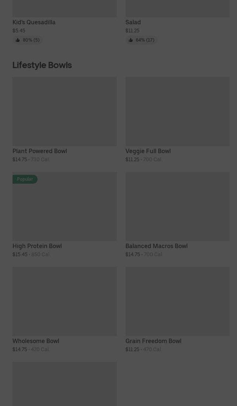The height and width of the screenshot is (406, 237).
Task: Click the Veggie Full Bowl title
Action: [148, 151]
